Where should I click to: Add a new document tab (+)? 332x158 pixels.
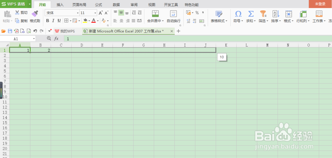pyautogui.click(x=179, y=31)
